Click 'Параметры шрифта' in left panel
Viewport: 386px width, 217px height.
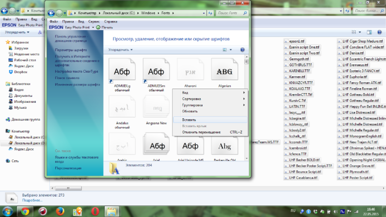click(x=71, y=50)
